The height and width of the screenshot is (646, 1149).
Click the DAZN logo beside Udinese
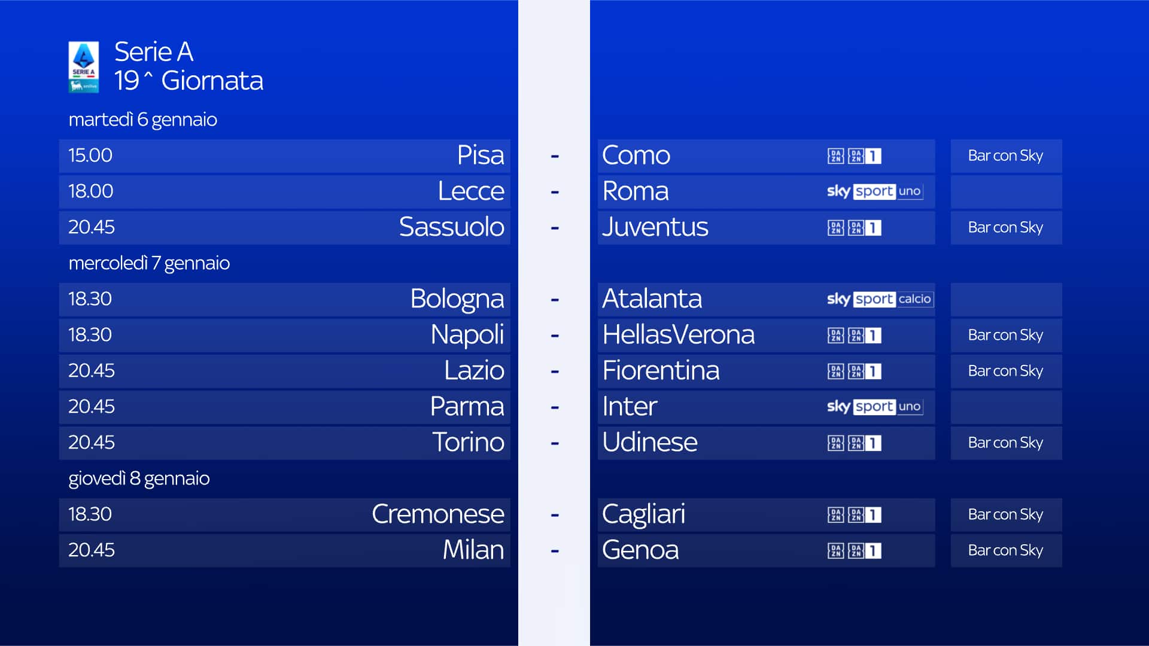click(x=835, y=443)
